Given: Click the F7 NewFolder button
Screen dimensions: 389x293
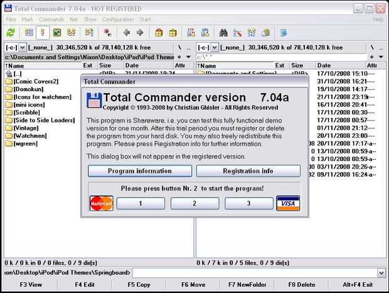Looking at the screenshot, I should (x=247, y=285).
